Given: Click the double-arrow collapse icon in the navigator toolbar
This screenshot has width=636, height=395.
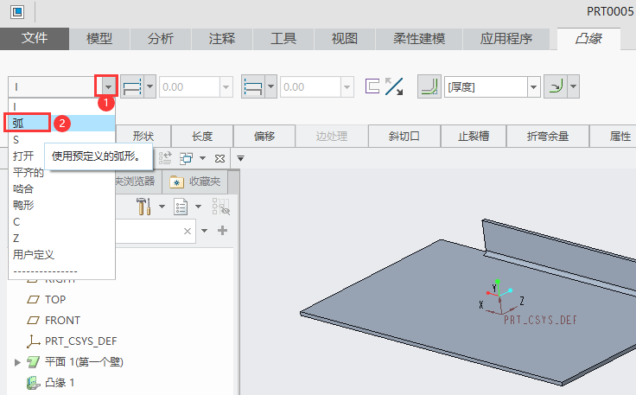Looking at the screenshot, I should [x=219, y=158].
